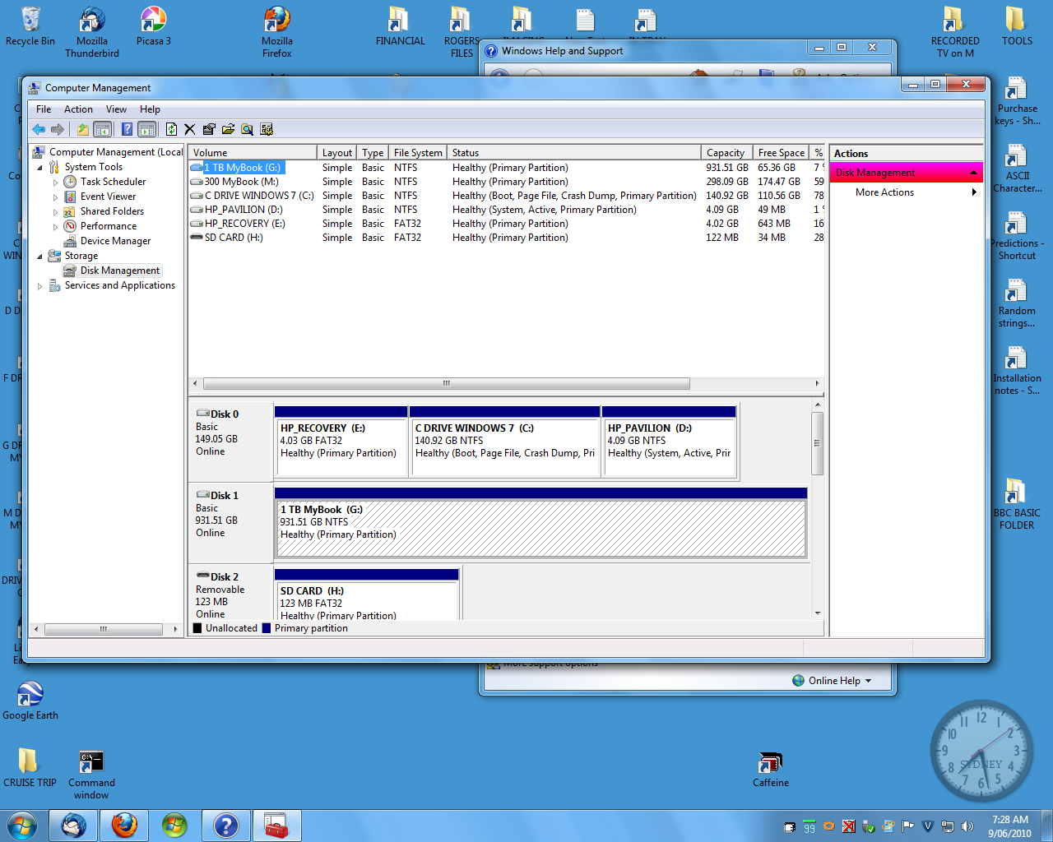This screenshot has height=842, width=1053.
Task: Select the C DRIVE WINDOWS 7 (C:) volume row
Action: (x=506, y=196)
